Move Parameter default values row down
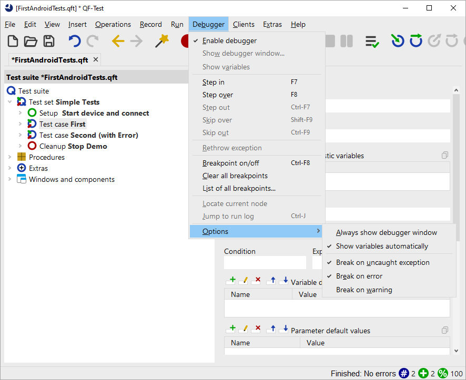This screenshot has width=466, height=380. [285, 330]
